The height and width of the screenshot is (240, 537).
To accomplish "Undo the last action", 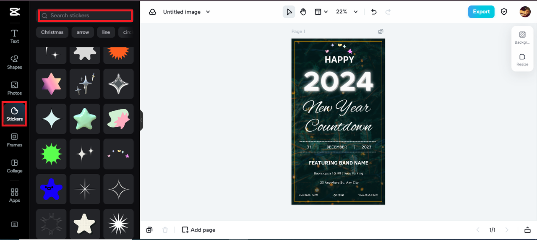I will [x=374, y=12].
